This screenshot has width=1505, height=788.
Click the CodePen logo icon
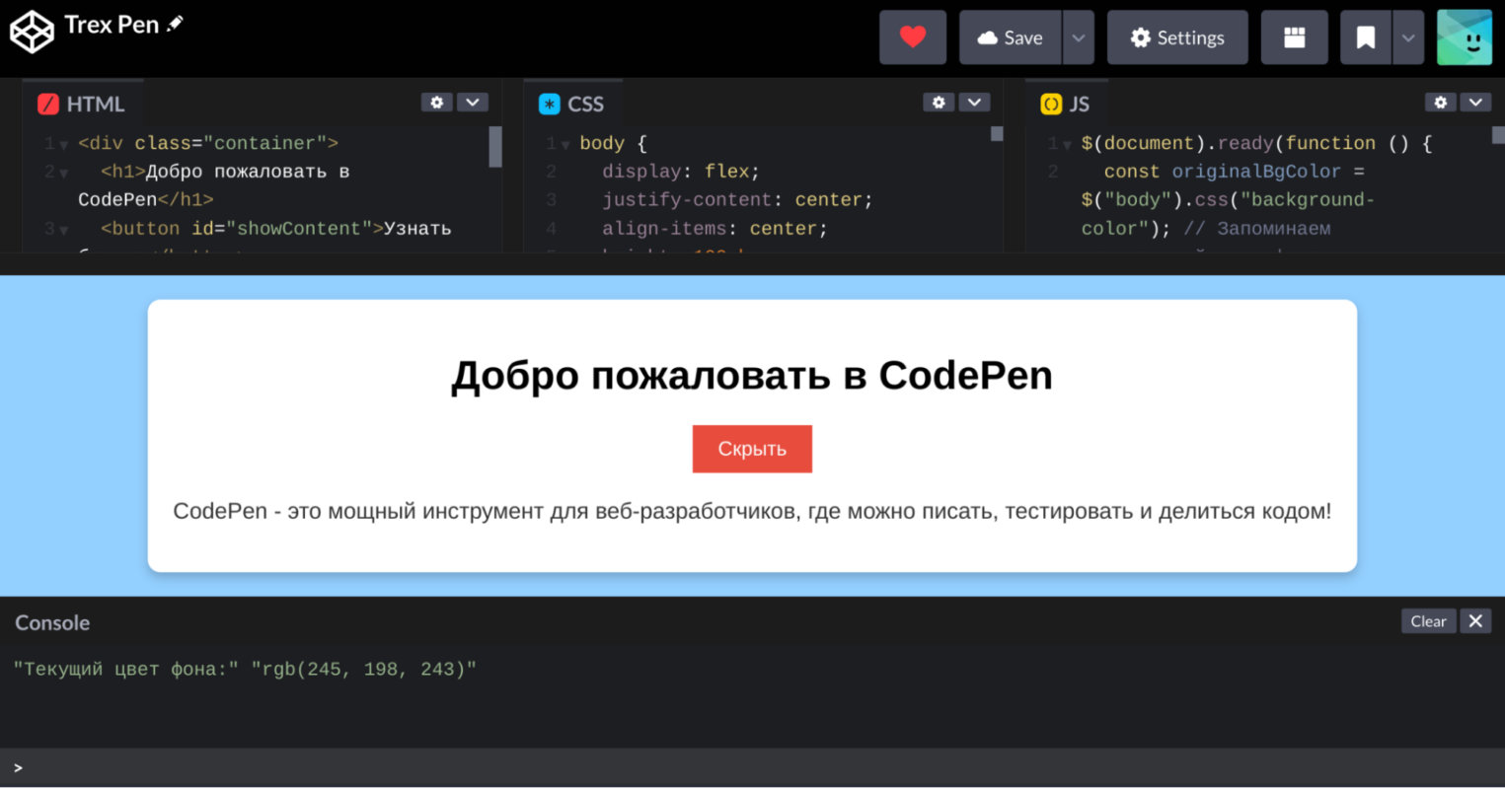[32, 32]
